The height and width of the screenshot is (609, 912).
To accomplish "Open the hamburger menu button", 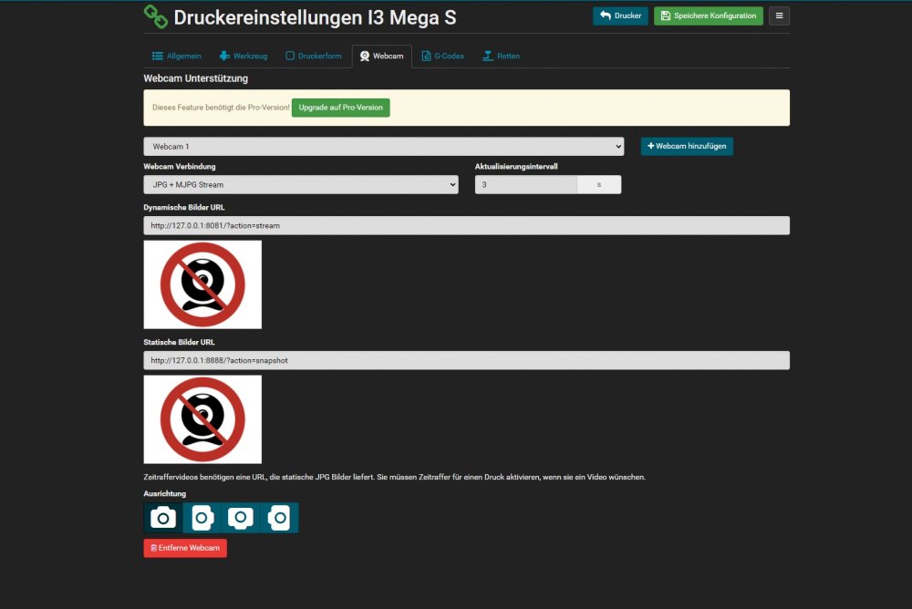I will tap(779, 15).
